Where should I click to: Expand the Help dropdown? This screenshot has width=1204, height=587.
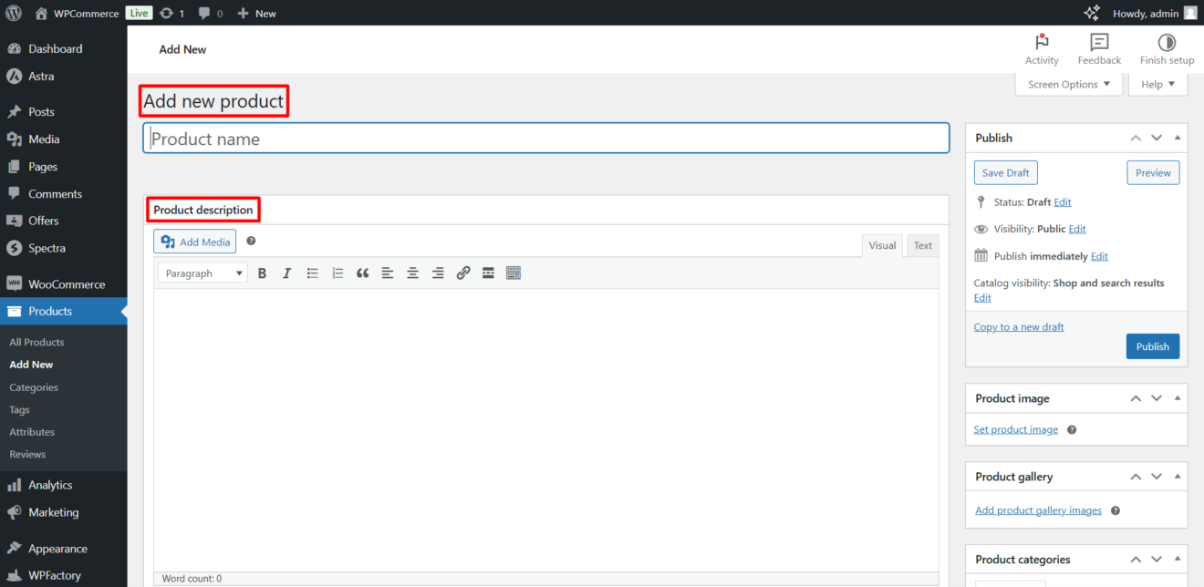(1157, 84)
